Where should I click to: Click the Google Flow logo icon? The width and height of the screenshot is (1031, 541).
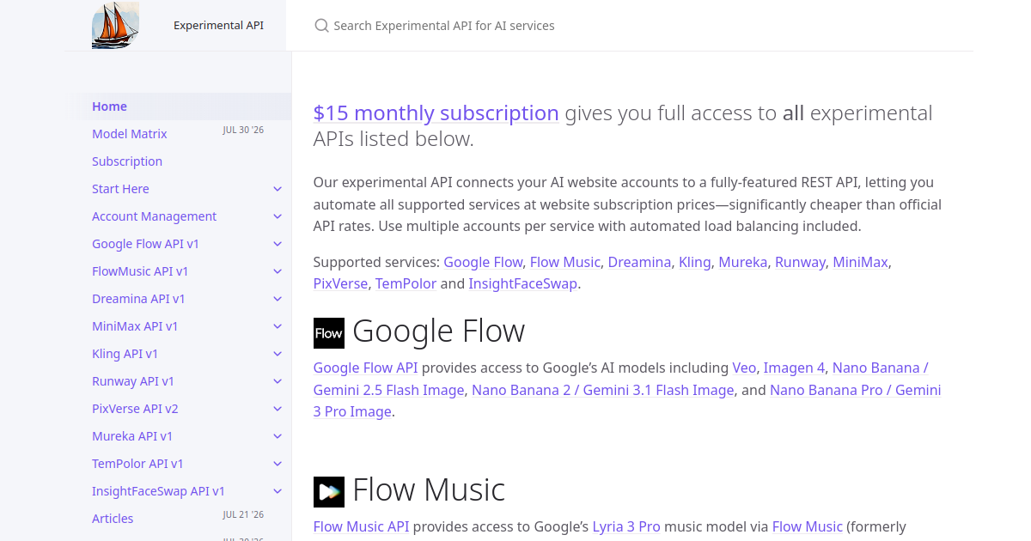[329, 333]
